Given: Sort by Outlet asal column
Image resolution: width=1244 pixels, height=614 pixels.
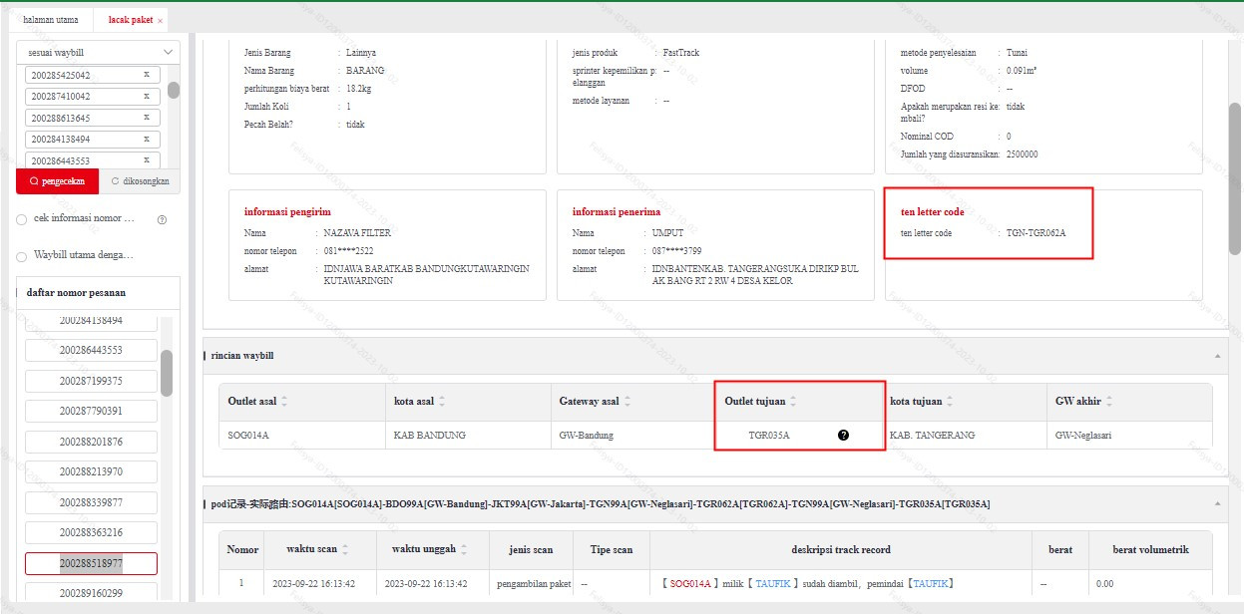Looking at the screenshot, I should pos(284,402).
